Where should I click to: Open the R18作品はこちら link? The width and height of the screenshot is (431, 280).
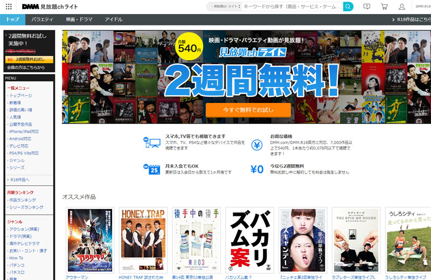pos(412,19)
